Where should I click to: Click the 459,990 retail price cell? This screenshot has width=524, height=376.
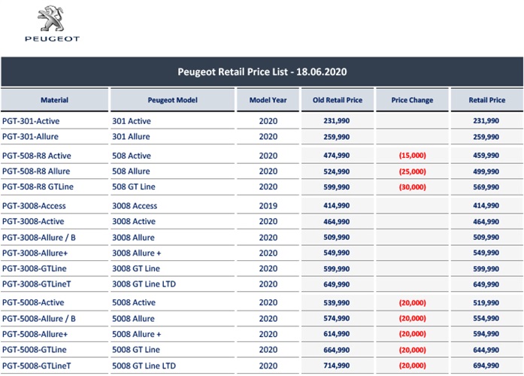(486, 156)
